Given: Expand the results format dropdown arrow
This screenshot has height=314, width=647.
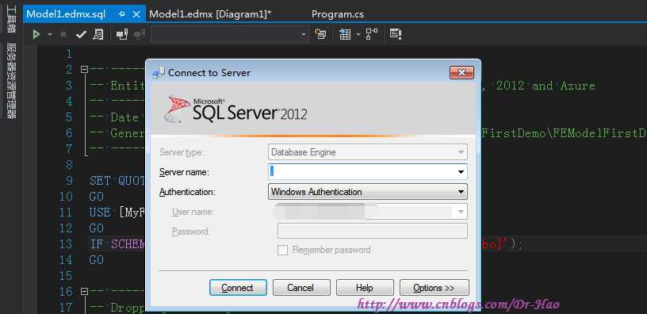Looking at the screenshot, I should point(358,34).
